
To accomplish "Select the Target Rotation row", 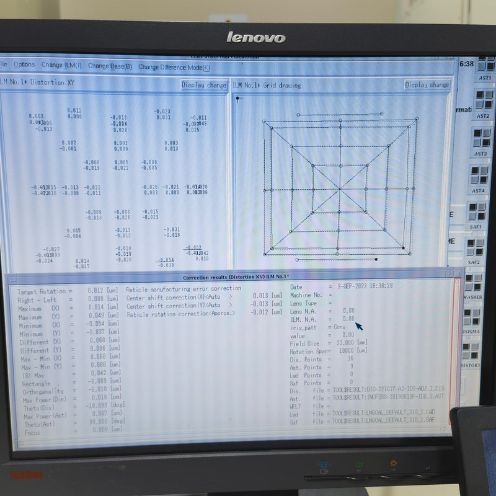I will (x=68, y=291).
